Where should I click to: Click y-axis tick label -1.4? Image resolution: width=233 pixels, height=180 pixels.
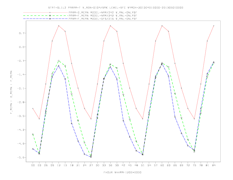[x=21, y=74]
